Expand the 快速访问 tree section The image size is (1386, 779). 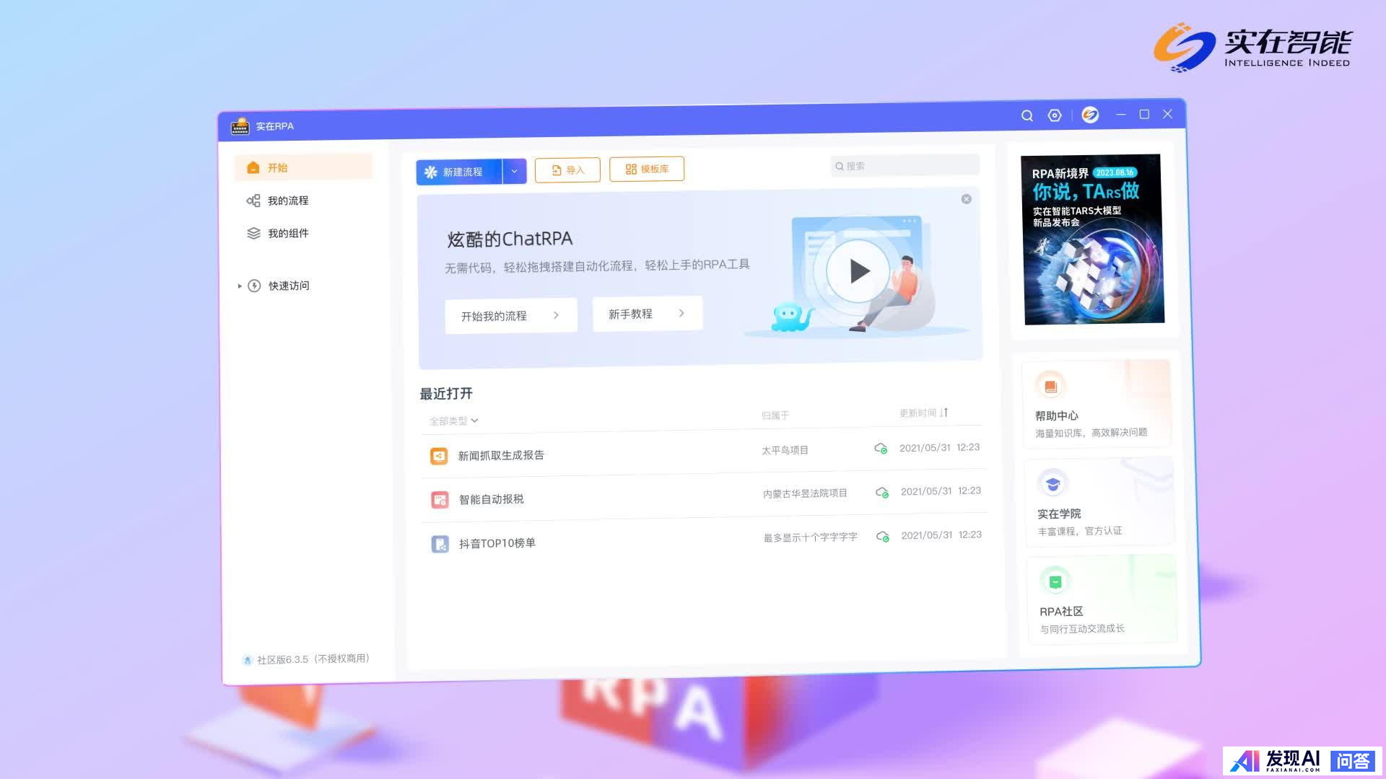point(240,286)
